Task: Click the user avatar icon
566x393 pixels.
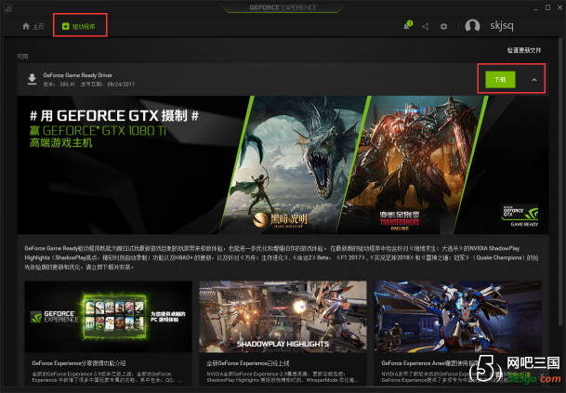Action: pyautogui.click(x=472, y=26)
